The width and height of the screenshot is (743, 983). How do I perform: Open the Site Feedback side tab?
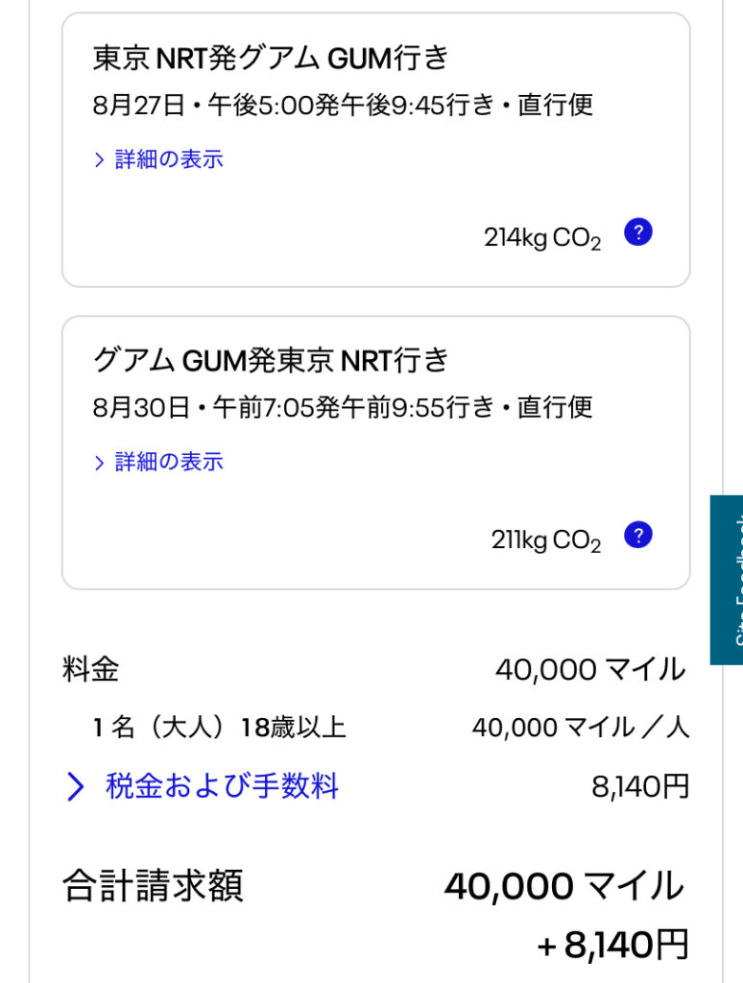(727, 580)
